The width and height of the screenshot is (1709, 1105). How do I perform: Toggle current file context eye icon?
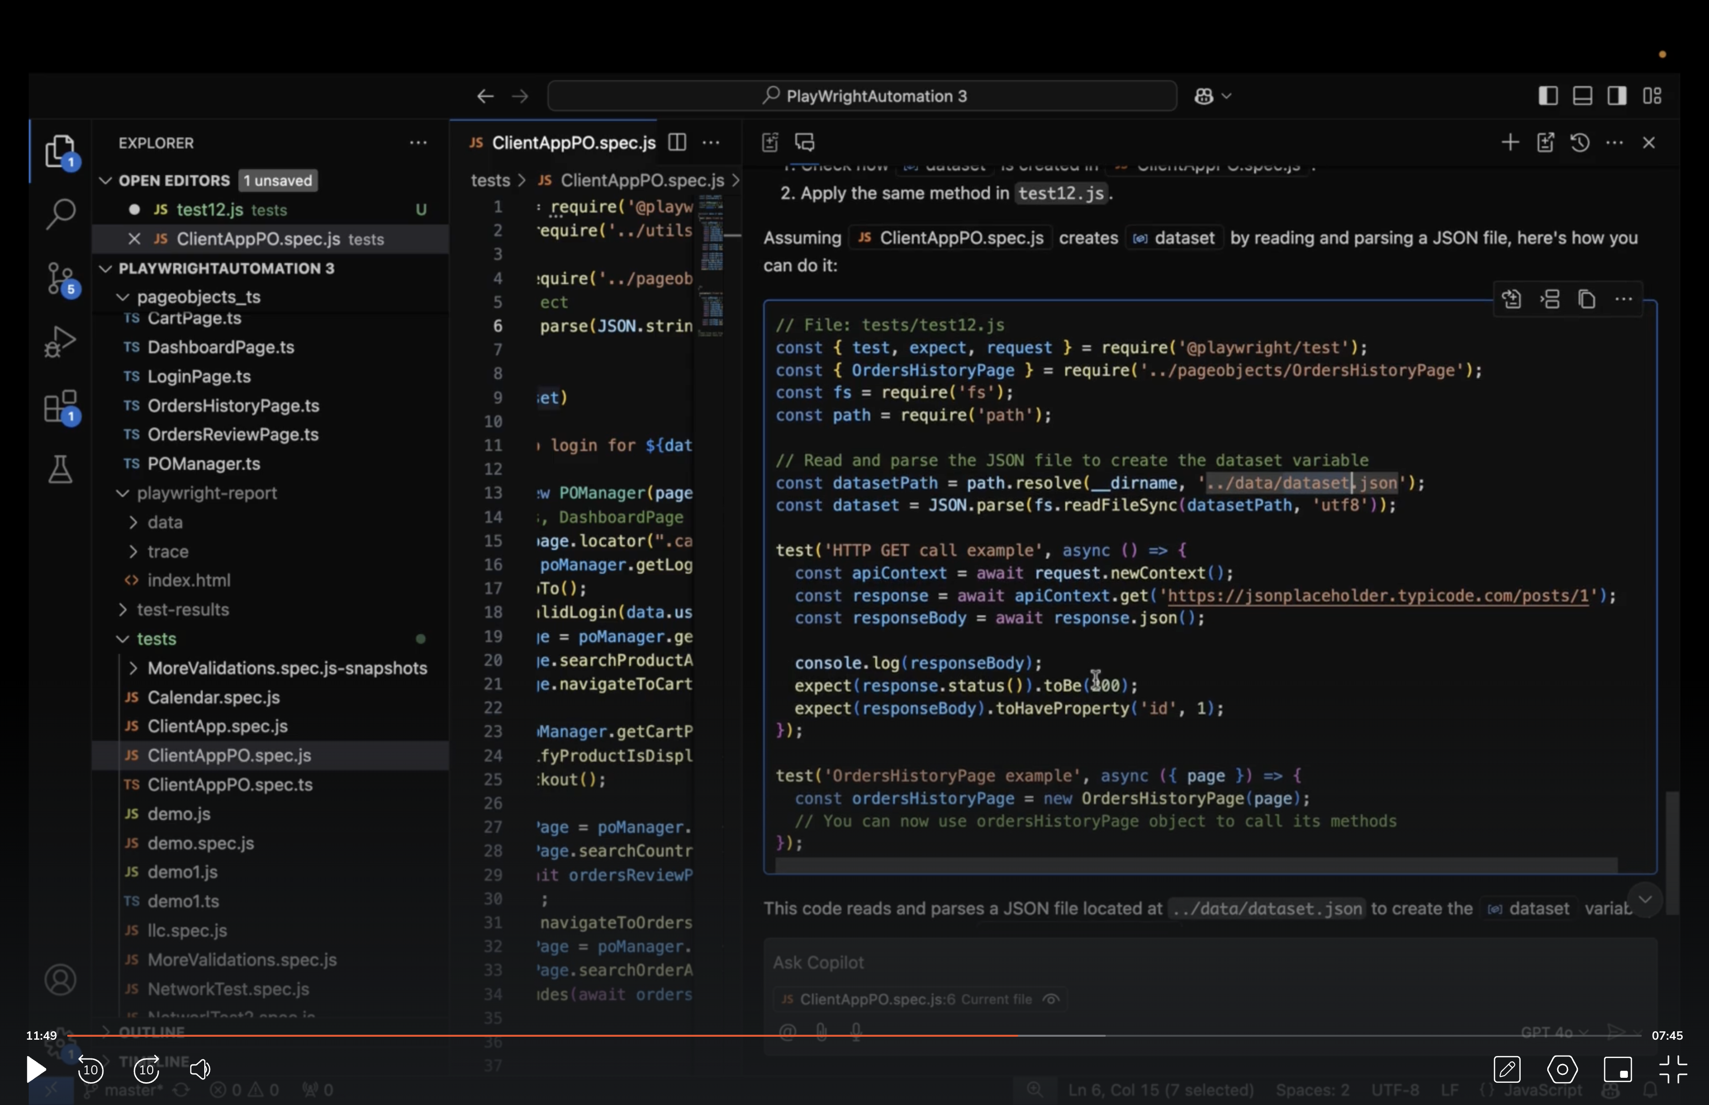(1051, 1000)
